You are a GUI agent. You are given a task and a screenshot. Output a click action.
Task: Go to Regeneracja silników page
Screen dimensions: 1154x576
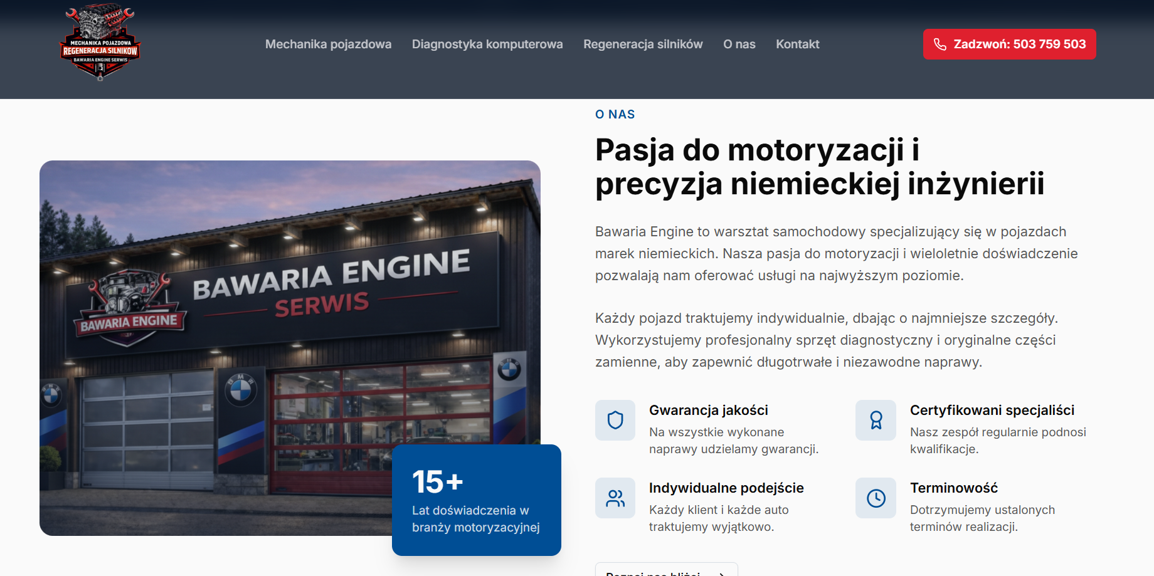coord(643,45)
